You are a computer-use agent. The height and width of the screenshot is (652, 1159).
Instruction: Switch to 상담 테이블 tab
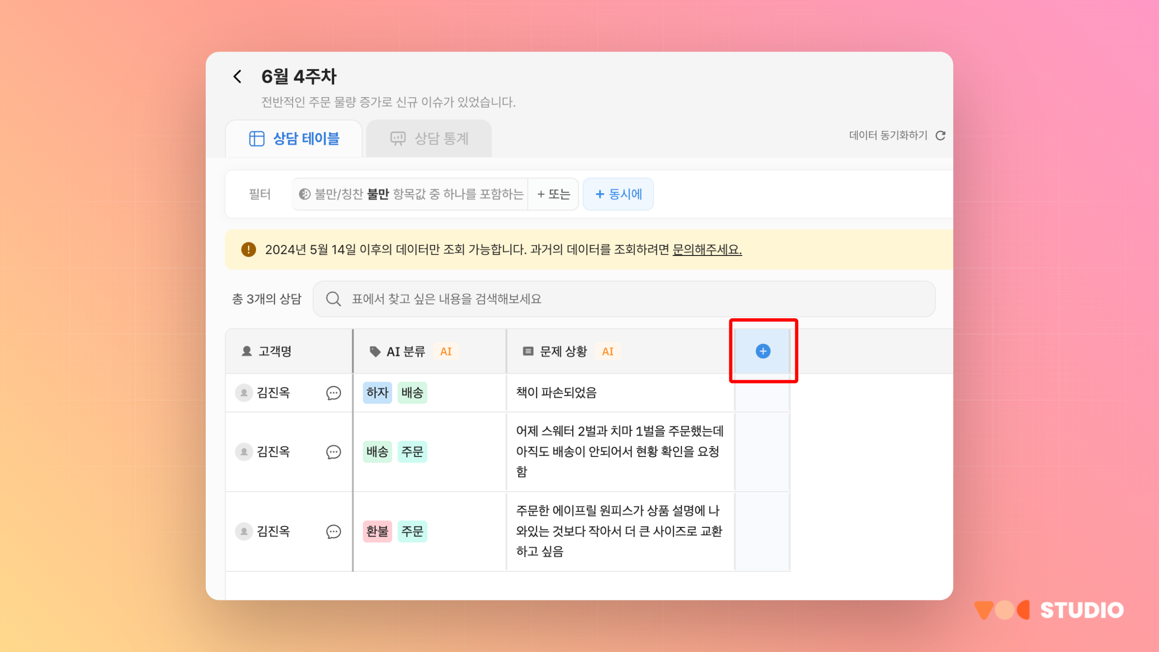[294, 139]
